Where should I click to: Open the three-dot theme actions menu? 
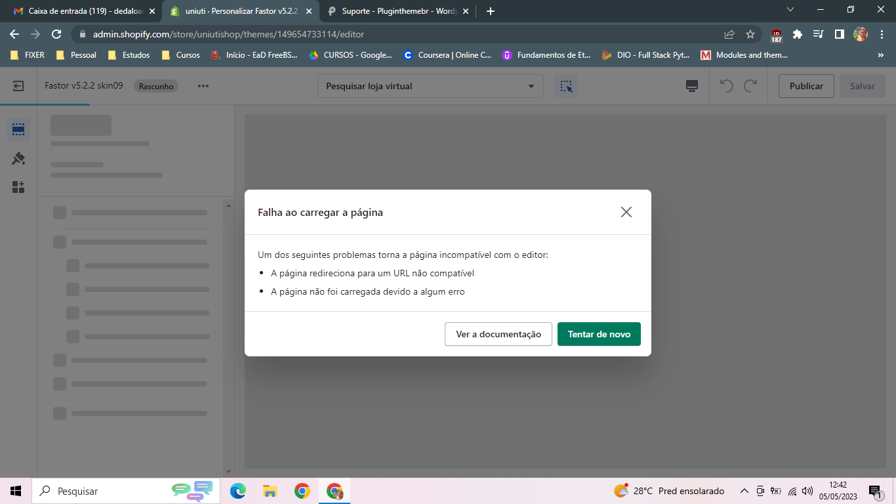(203, 86)
